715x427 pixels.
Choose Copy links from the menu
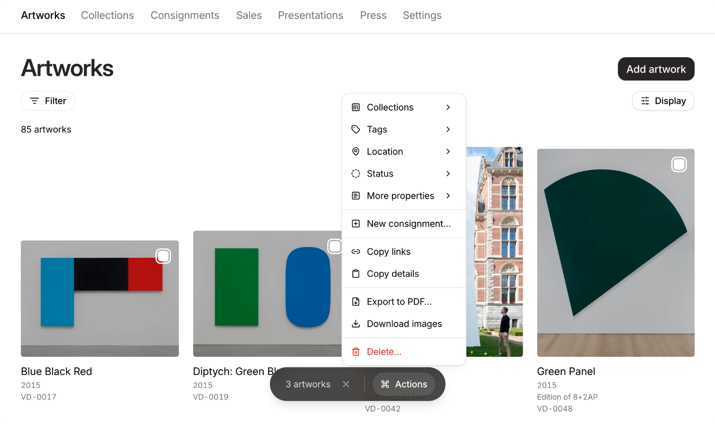point(404,252)
